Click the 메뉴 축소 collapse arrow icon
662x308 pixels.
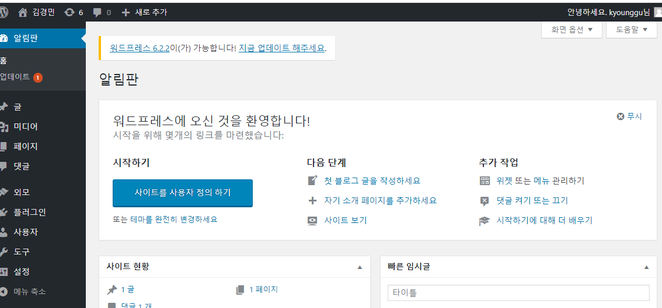pyautogui.click(x=4, y=292)
